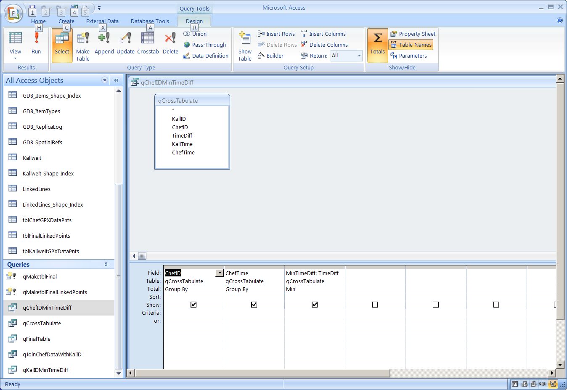
Task: Open the Database Tools tab
Action: (150, 21)
